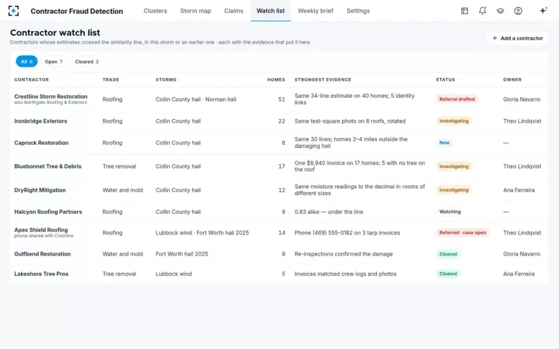Image resolution: width=559 pixels, height=349 pixels.
Task: Open Halcyon Roofing Partners contractor
Action: point(48,212)
